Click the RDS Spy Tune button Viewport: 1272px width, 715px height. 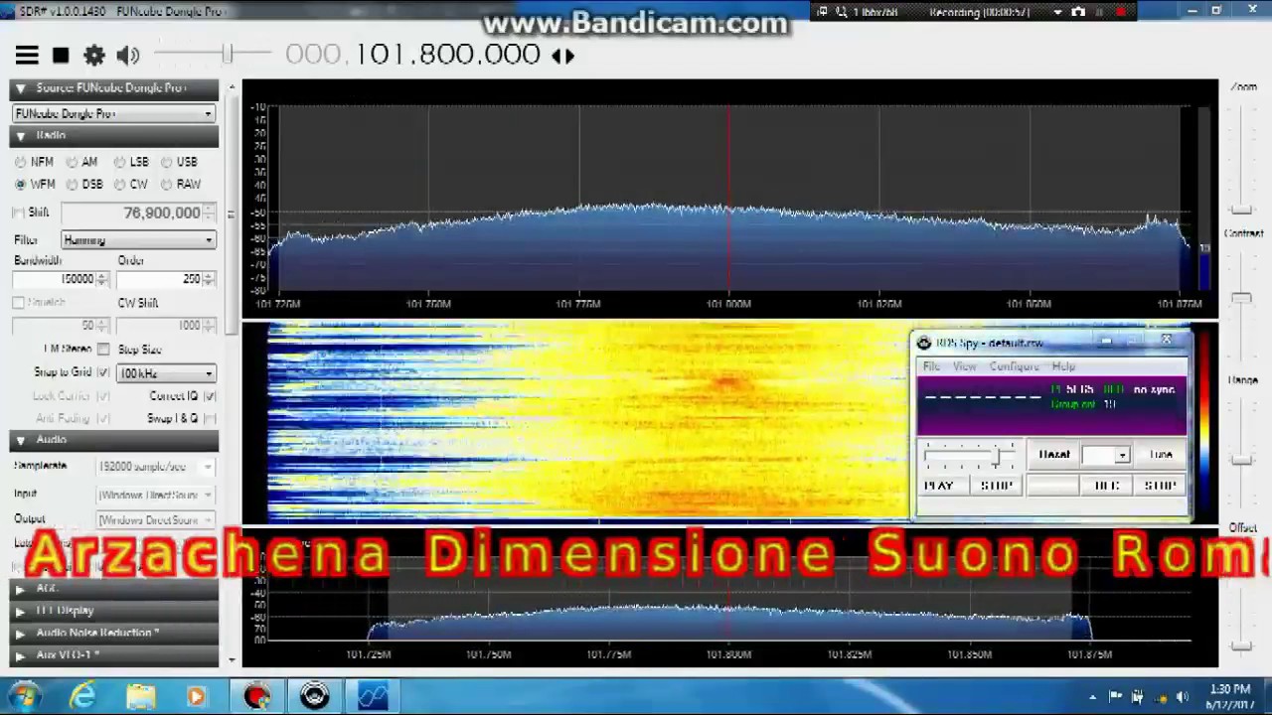pyautogui.click(x=1161, y=455)
